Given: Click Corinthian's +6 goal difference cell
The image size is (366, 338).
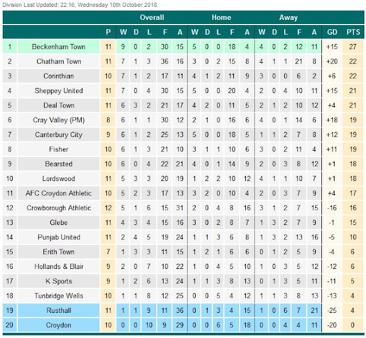Looking at the screenshot, I should [332, 76].
